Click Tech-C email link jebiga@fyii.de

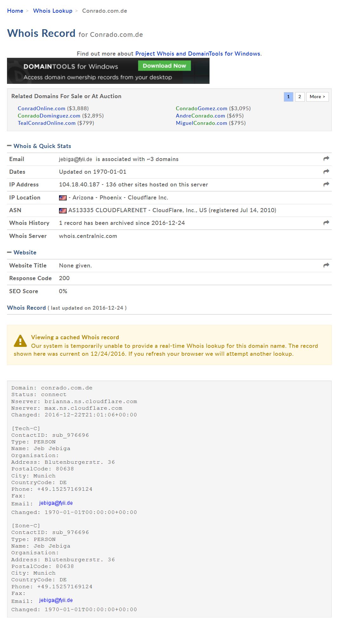pyautogui.click(x=56, y=503)
